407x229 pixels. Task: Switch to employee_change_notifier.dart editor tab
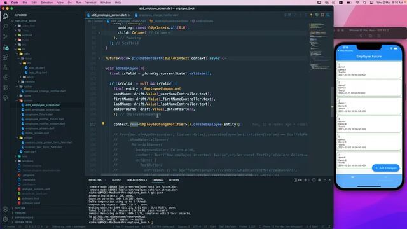point(158,15)
